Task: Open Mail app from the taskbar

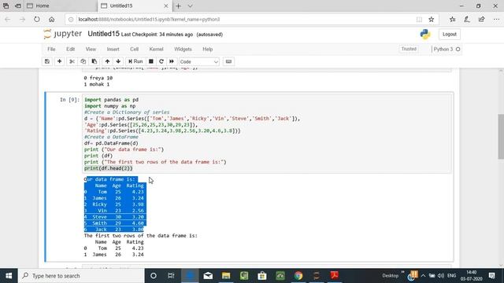Action: point(208,276)
